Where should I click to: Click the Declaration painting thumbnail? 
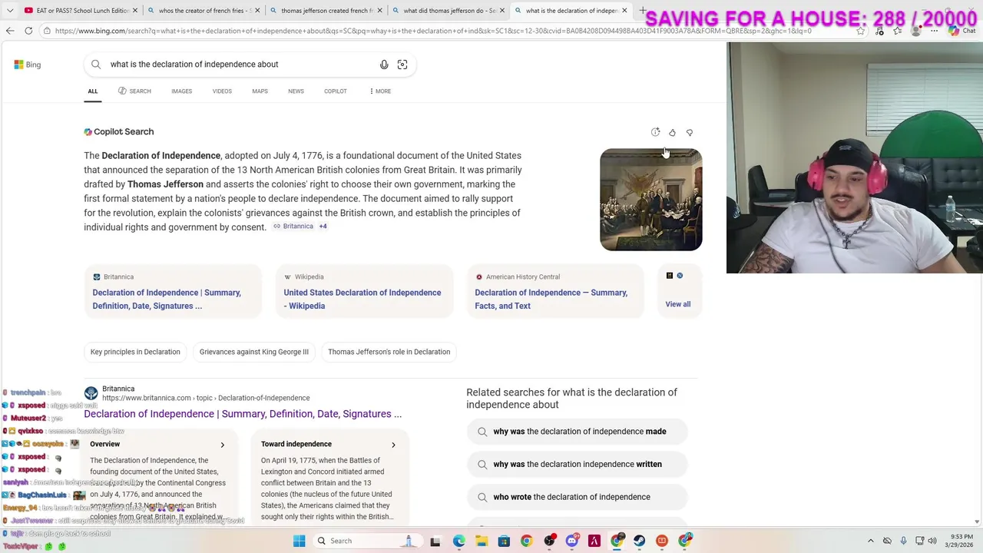pos(651,200)
